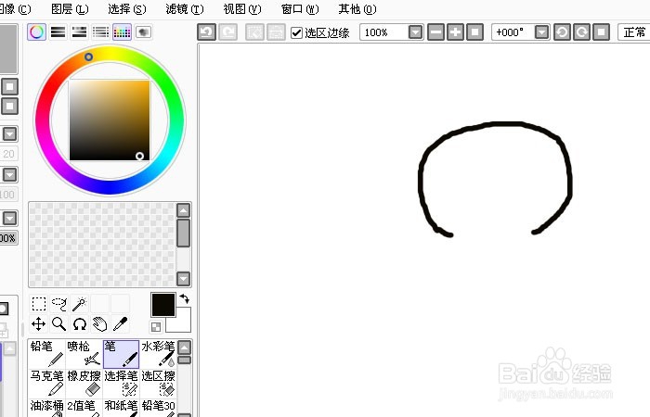This screenshot has height=417, width=650.
Task: Open the 选择 menu
Action: (x=127, y=8)
